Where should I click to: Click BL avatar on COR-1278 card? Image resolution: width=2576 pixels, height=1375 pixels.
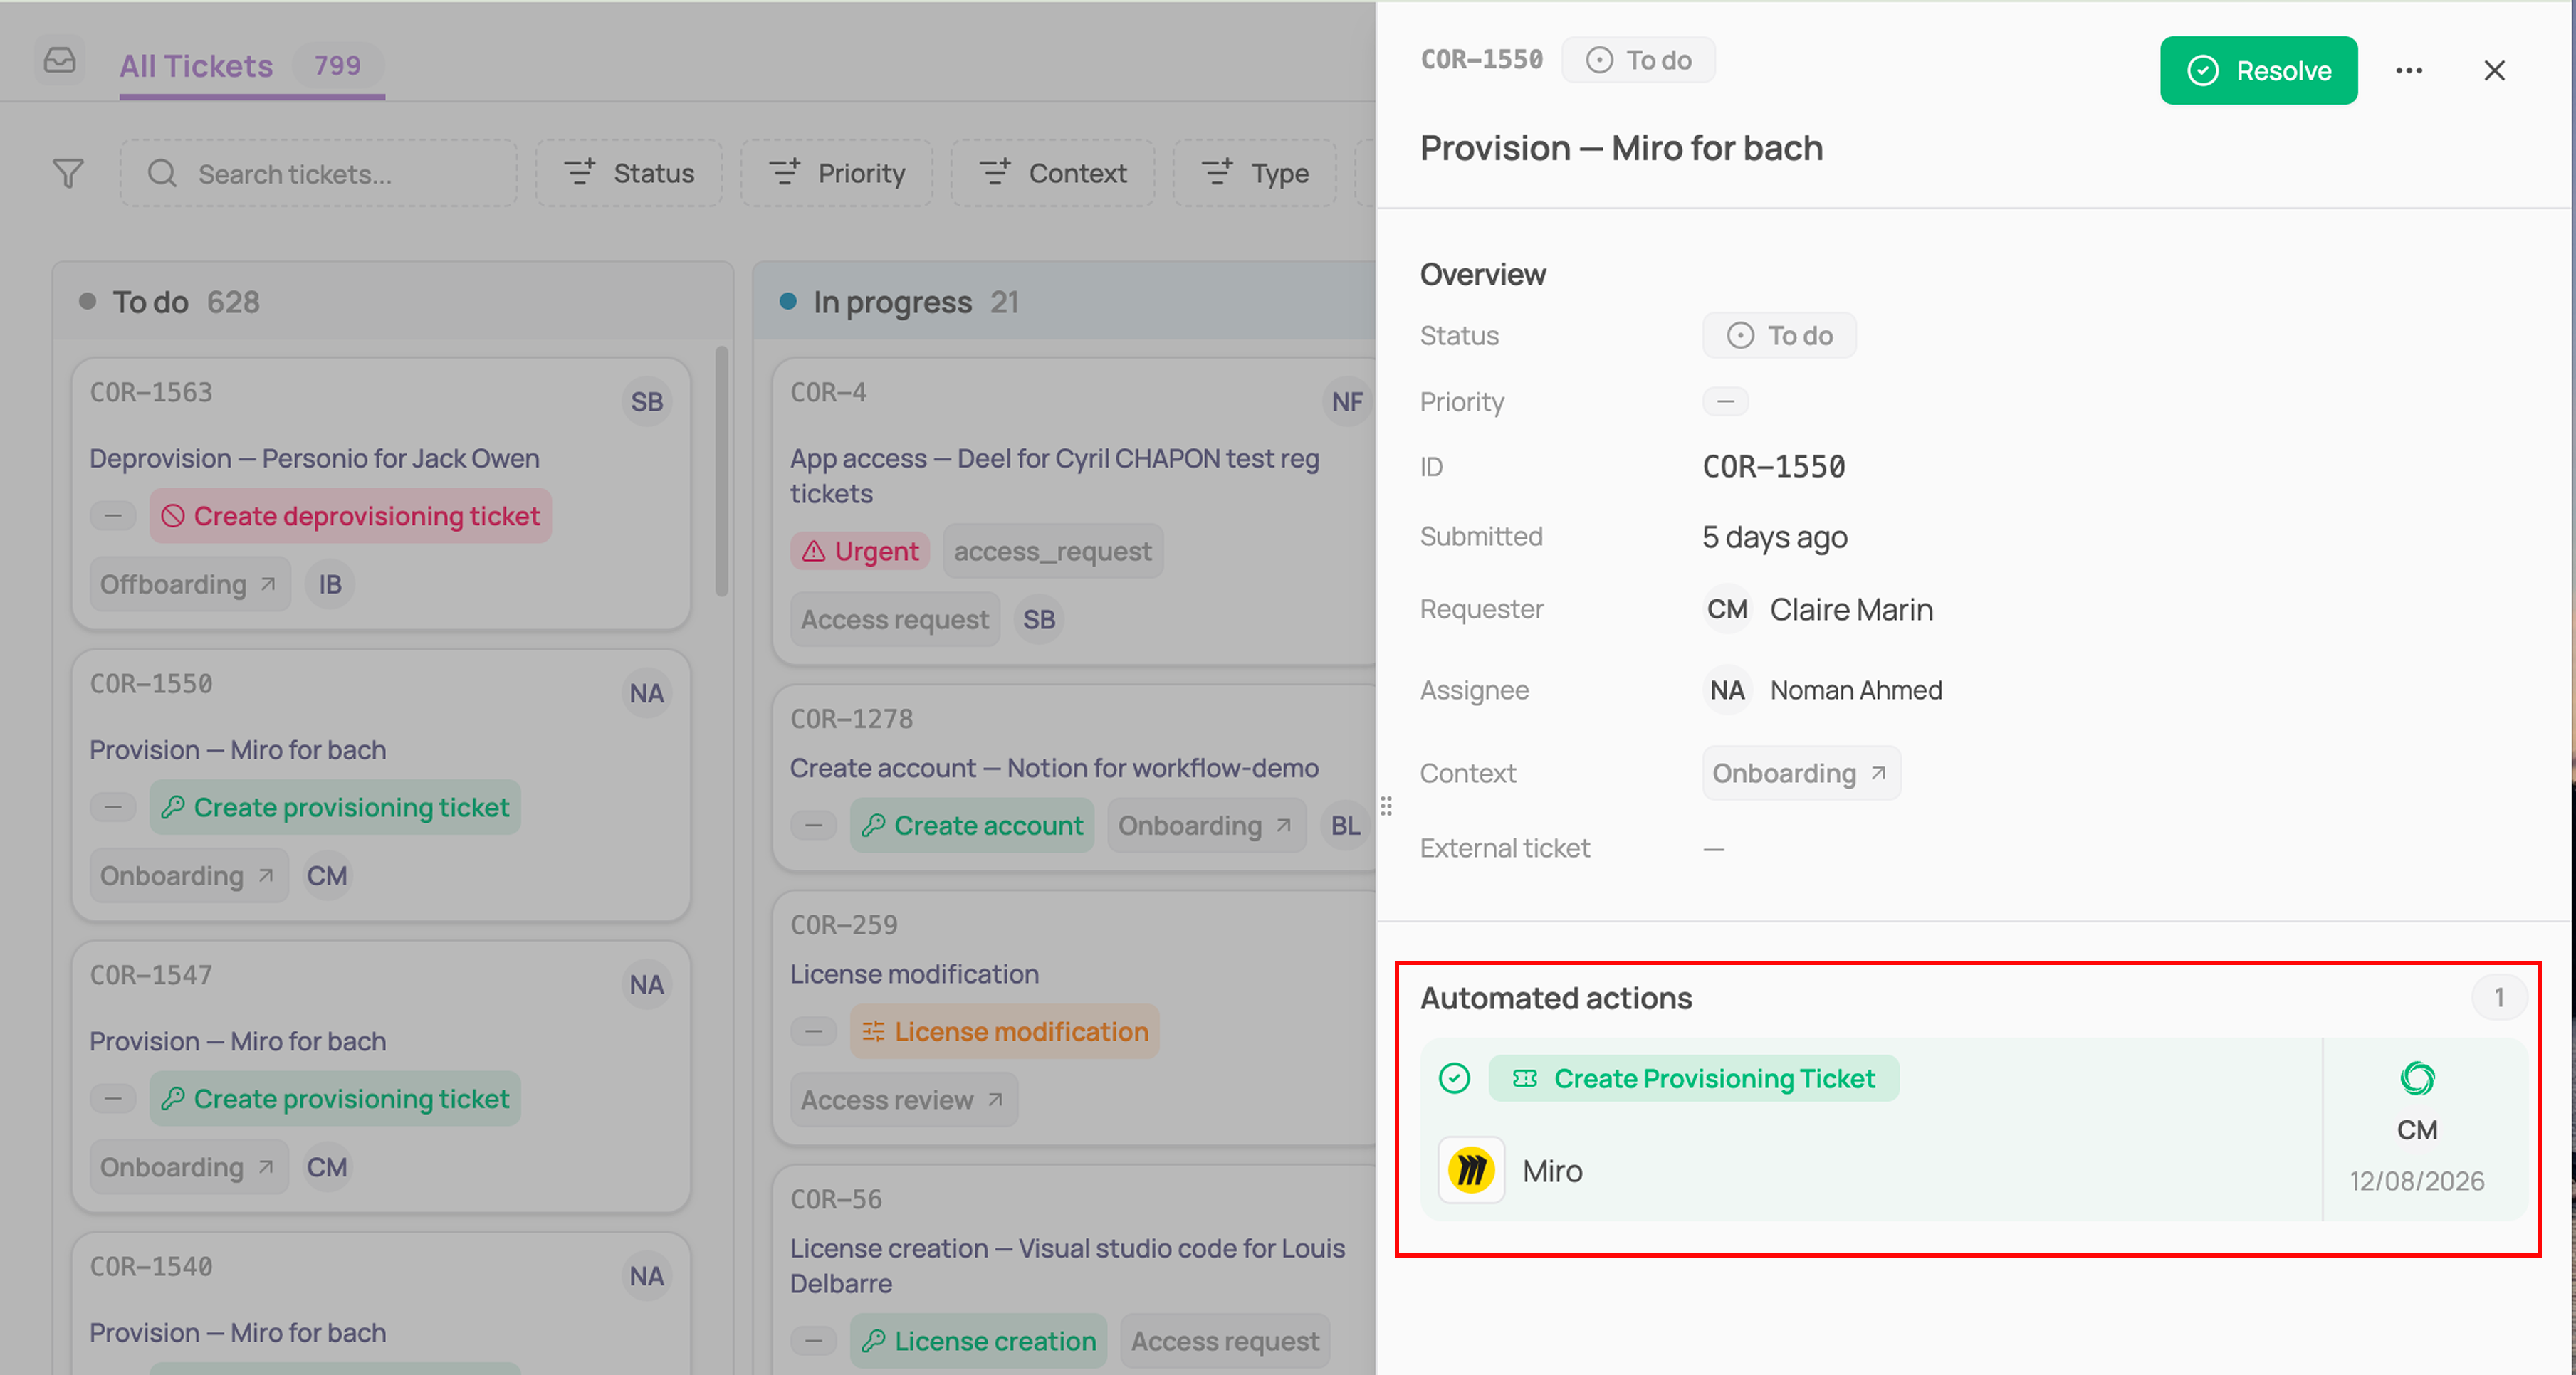[x=1345, y=826]
